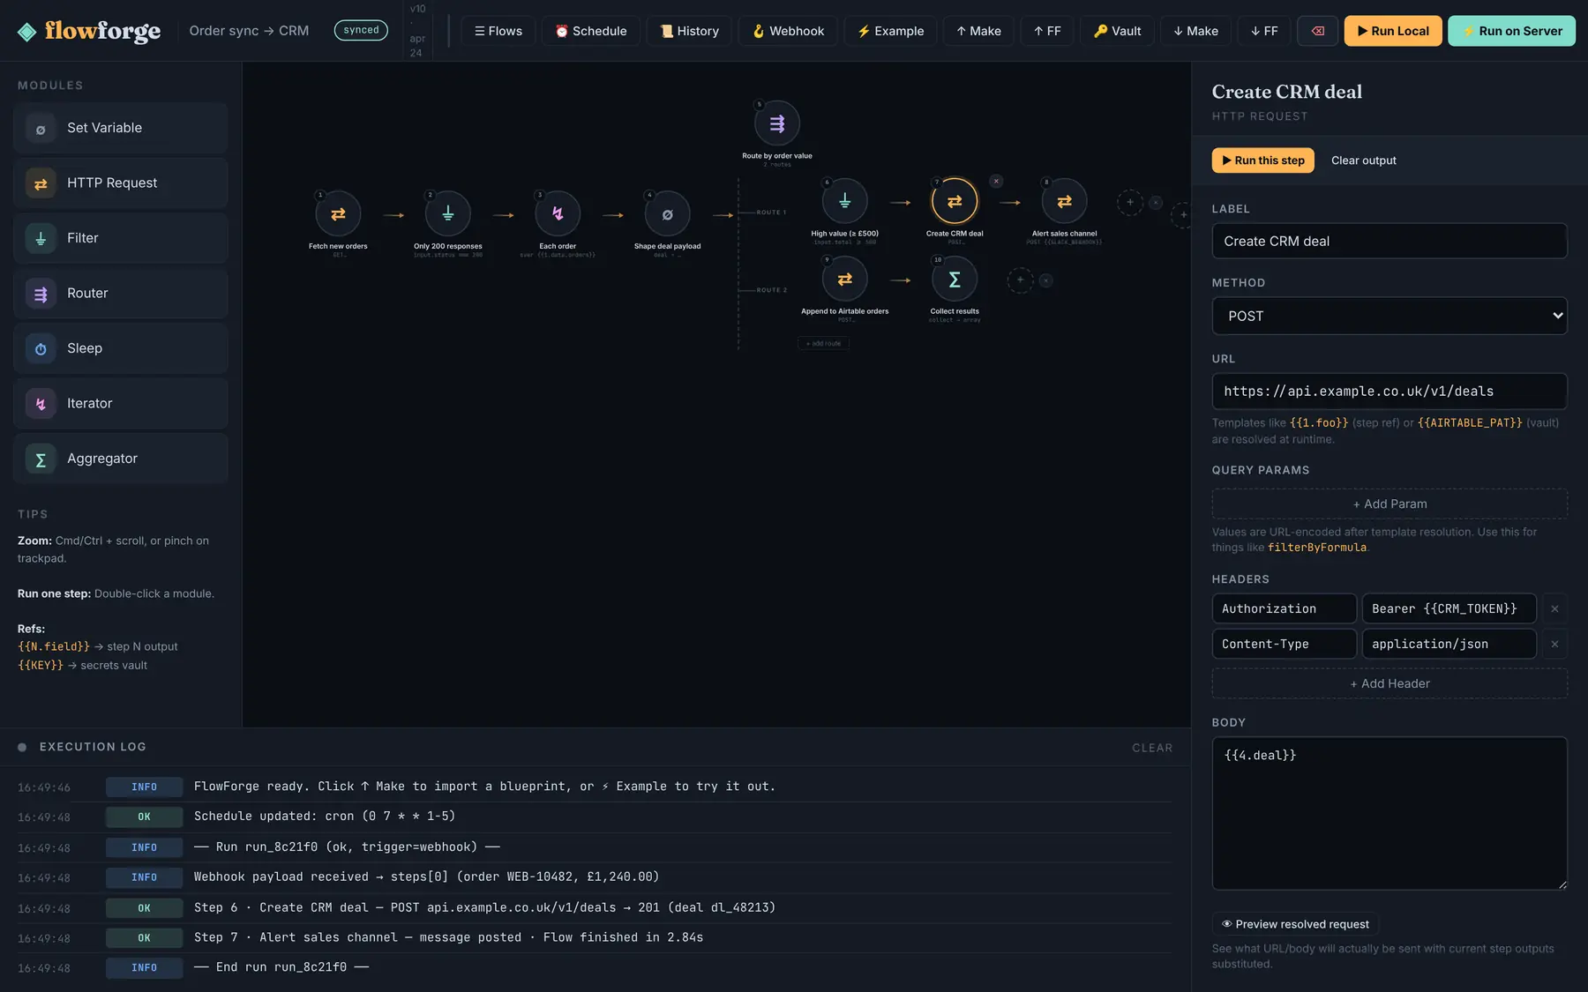Open the Method dropdown showing POST
Screen dimensions: 1588x992
tap(1389, 316)
